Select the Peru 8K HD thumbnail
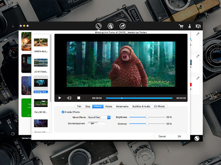The width and height of the screenshot is (221, 165). [x=41, y=103]
